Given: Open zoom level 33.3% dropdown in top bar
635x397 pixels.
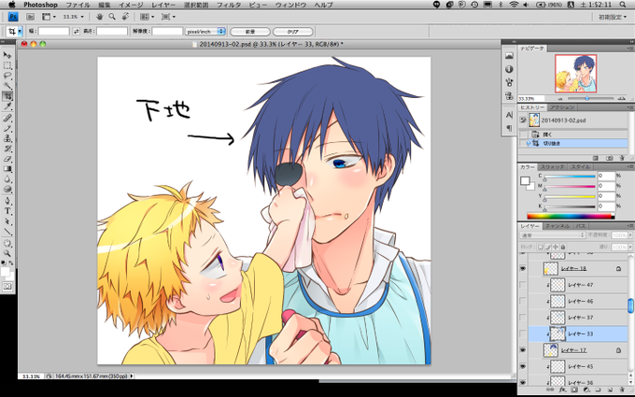Looking at the screenshot, I should pos(82,17).
